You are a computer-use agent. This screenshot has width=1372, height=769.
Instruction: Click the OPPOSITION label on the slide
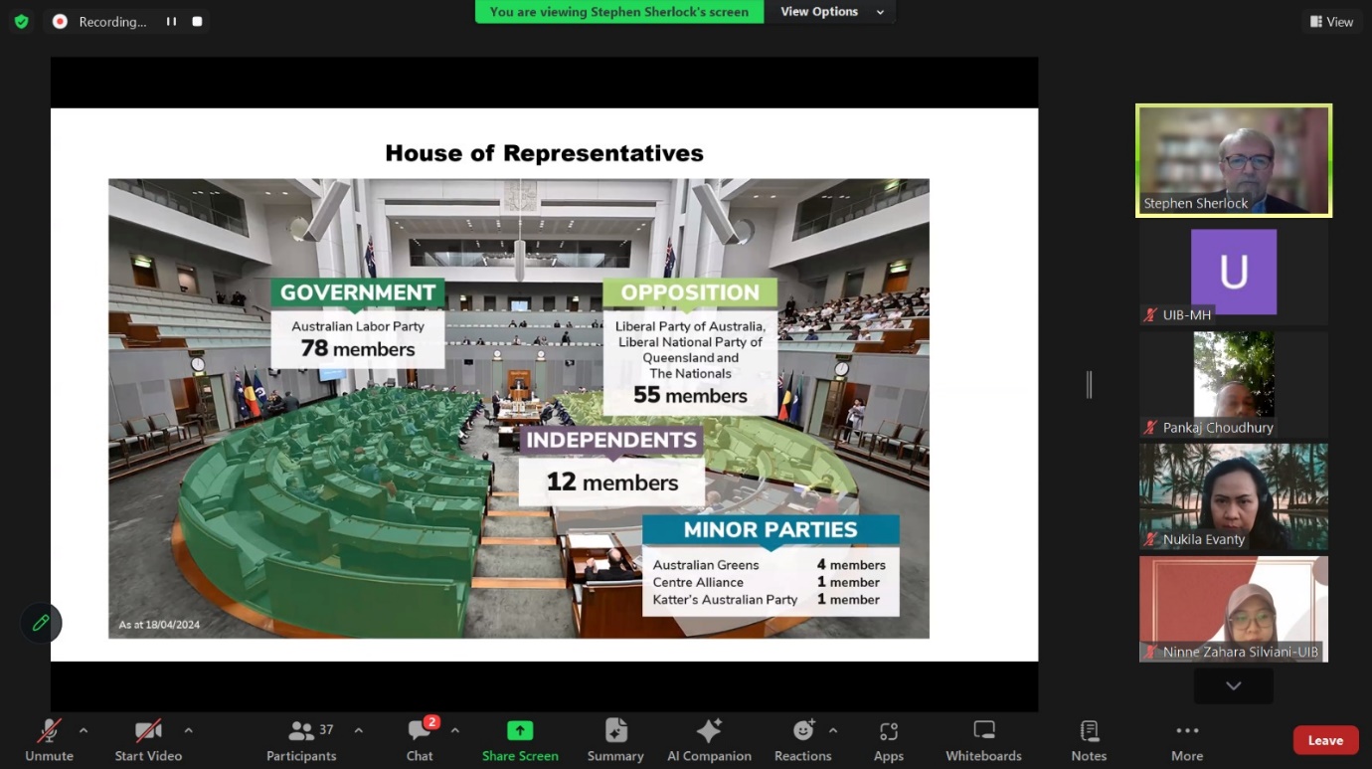(690, 292)
